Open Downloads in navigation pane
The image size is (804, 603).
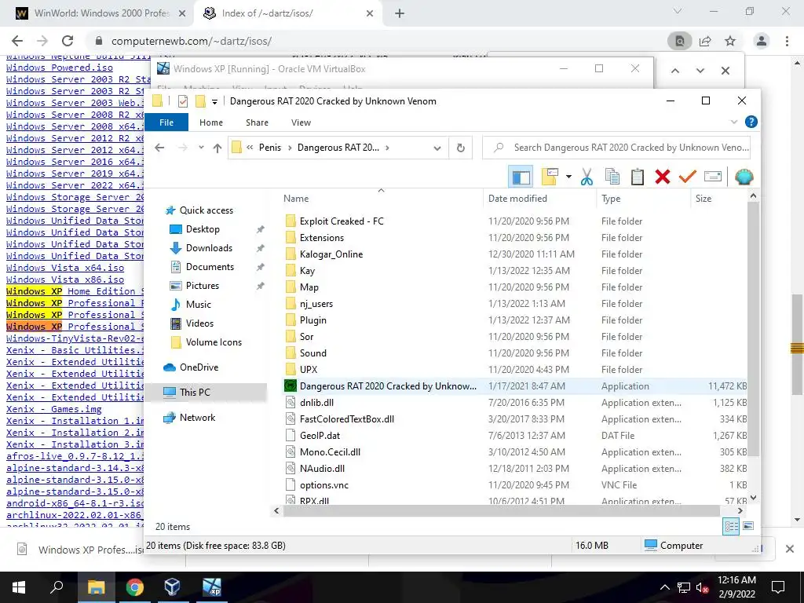click(209, 248)
